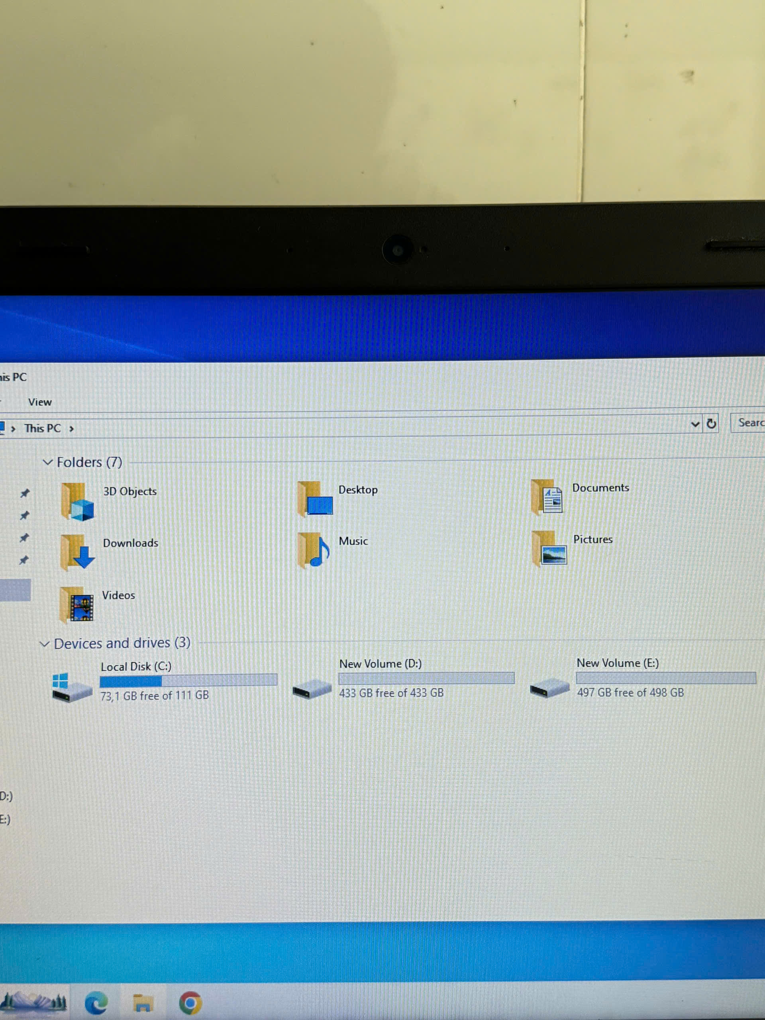The width and height of the screenshot is (765, 1020).
Task: Click the New Volume (E:) usage bar
Action: coord(666,677)
